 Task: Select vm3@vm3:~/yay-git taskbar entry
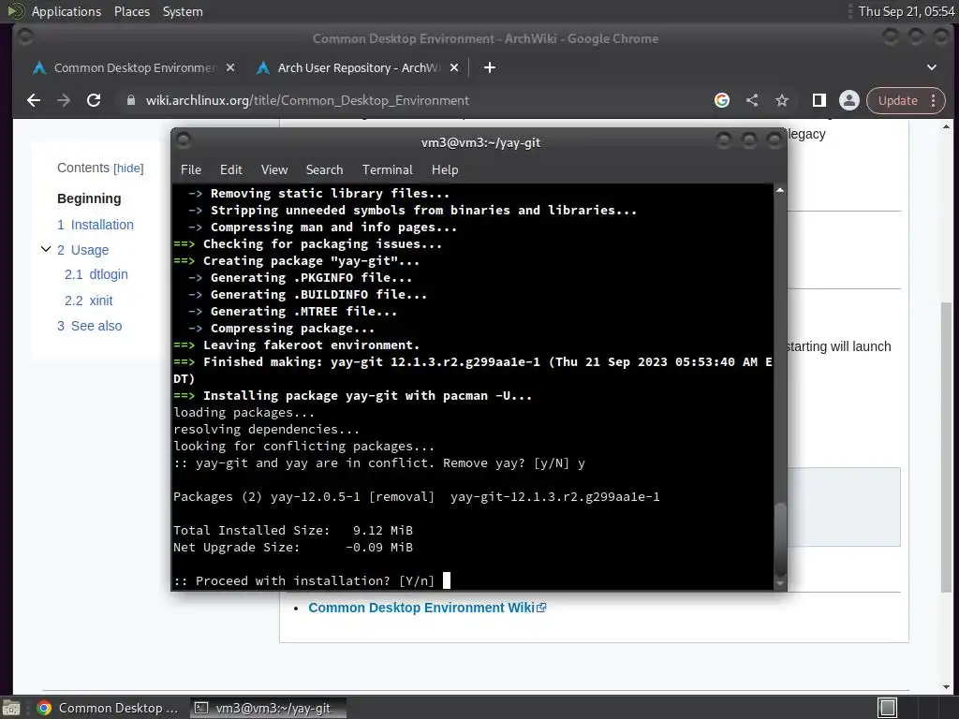pos(267,708)
